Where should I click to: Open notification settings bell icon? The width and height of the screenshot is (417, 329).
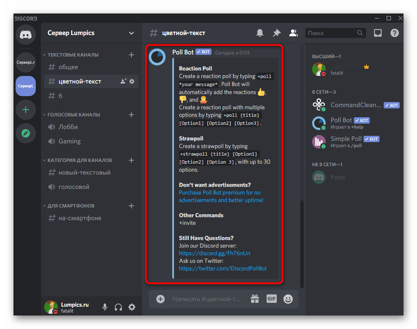(x=260, y=33)
